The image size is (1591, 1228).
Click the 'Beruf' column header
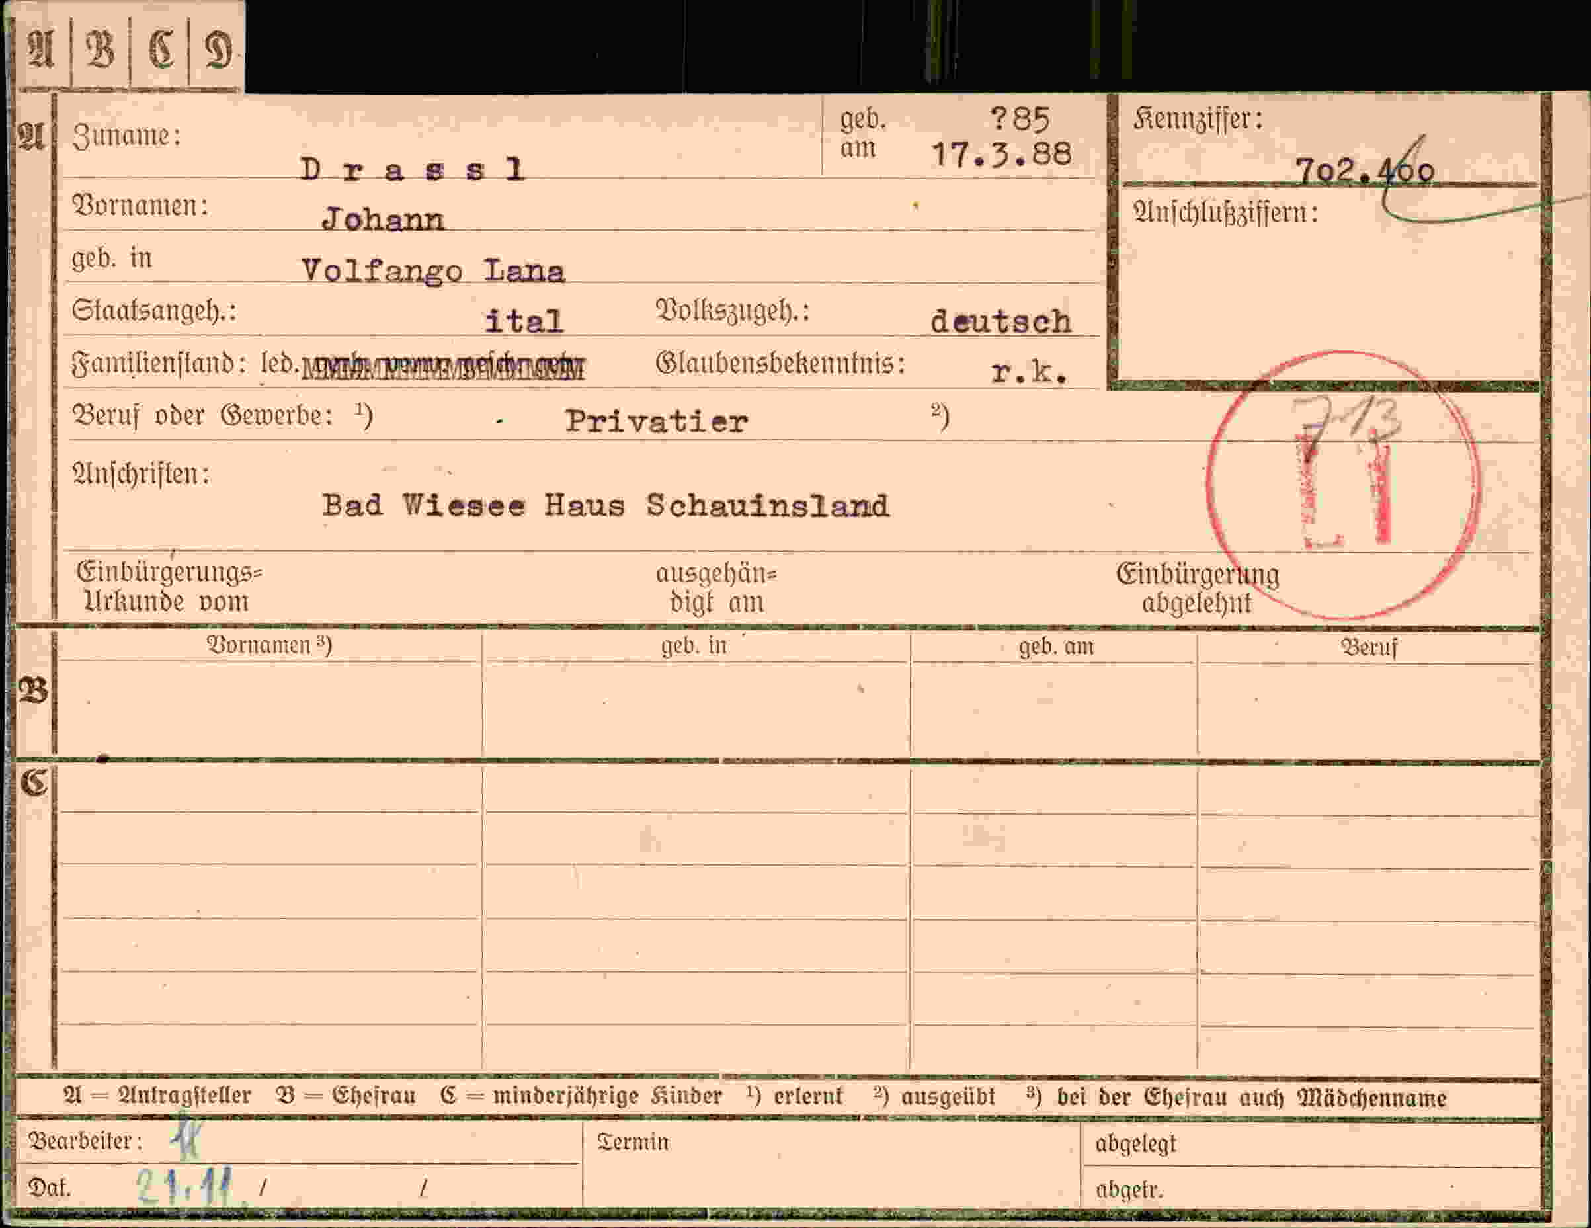(x=1369, y=647)
